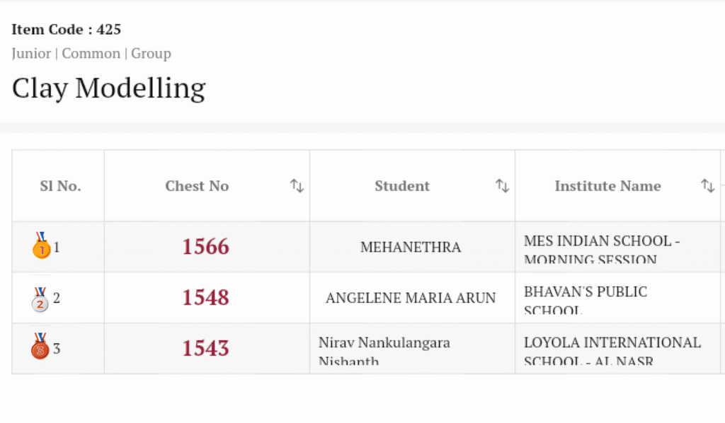This screenshot has height=423, width=725.
Task: Sort table by Chest No arrows icon
Action: click(297, 186)
